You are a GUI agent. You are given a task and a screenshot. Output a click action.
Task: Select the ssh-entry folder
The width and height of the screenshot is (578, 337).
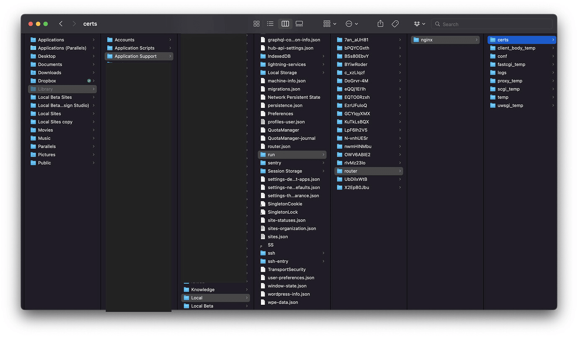click(x=292, y=261)
